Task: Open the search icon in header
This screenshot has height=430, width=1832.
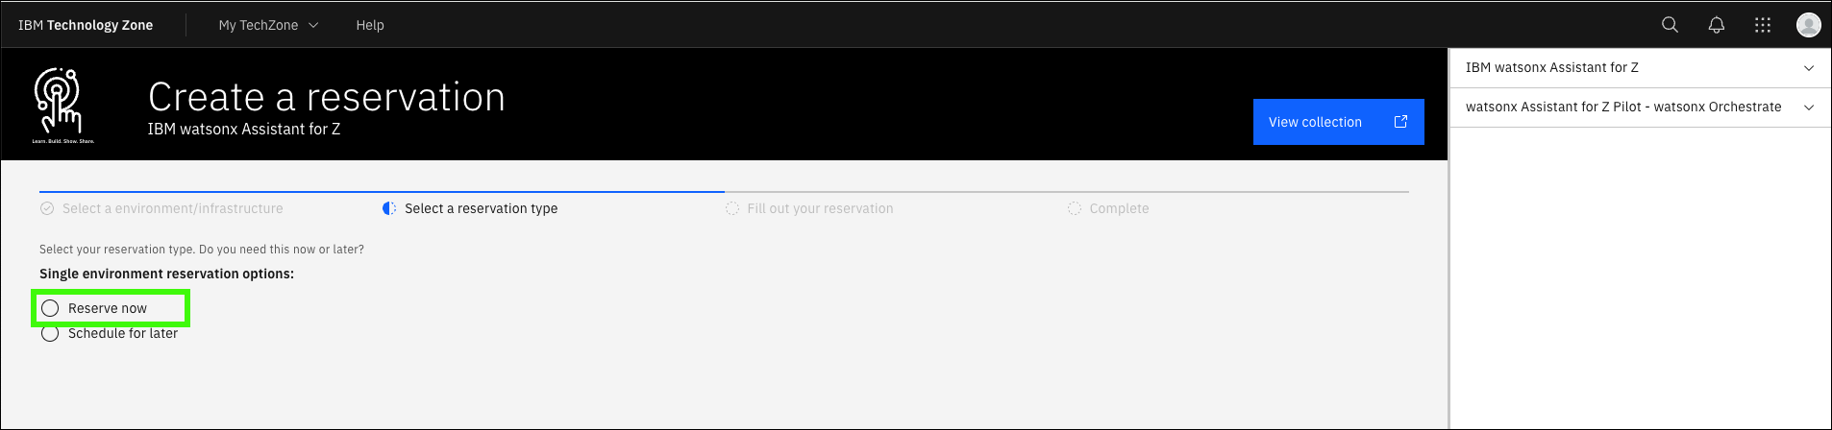Action: 1671,25
